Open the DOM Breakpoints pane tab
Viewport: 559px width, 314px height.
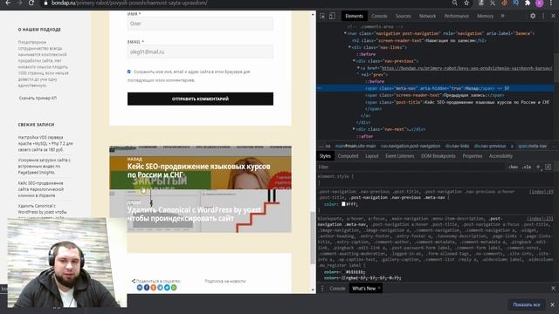[x=438, y=156]
